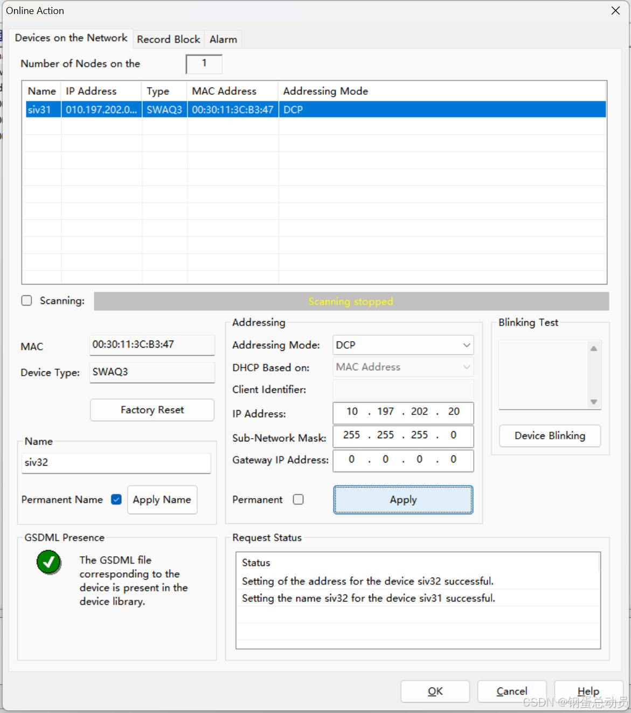This screenshot has width=631, height=713.
Task: Click the Client Identifier field
Action: [403, 390]
